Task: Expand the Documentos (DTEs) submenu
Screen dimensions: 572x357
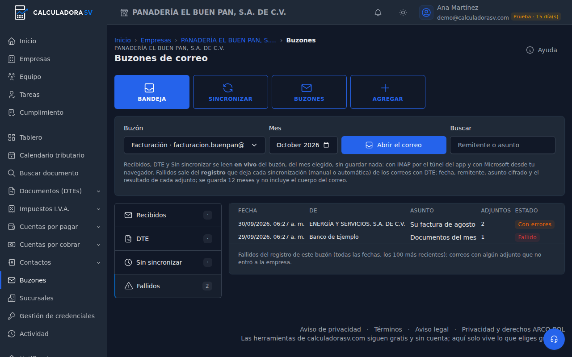Action: pyautogui.click(x=54, y=191)
